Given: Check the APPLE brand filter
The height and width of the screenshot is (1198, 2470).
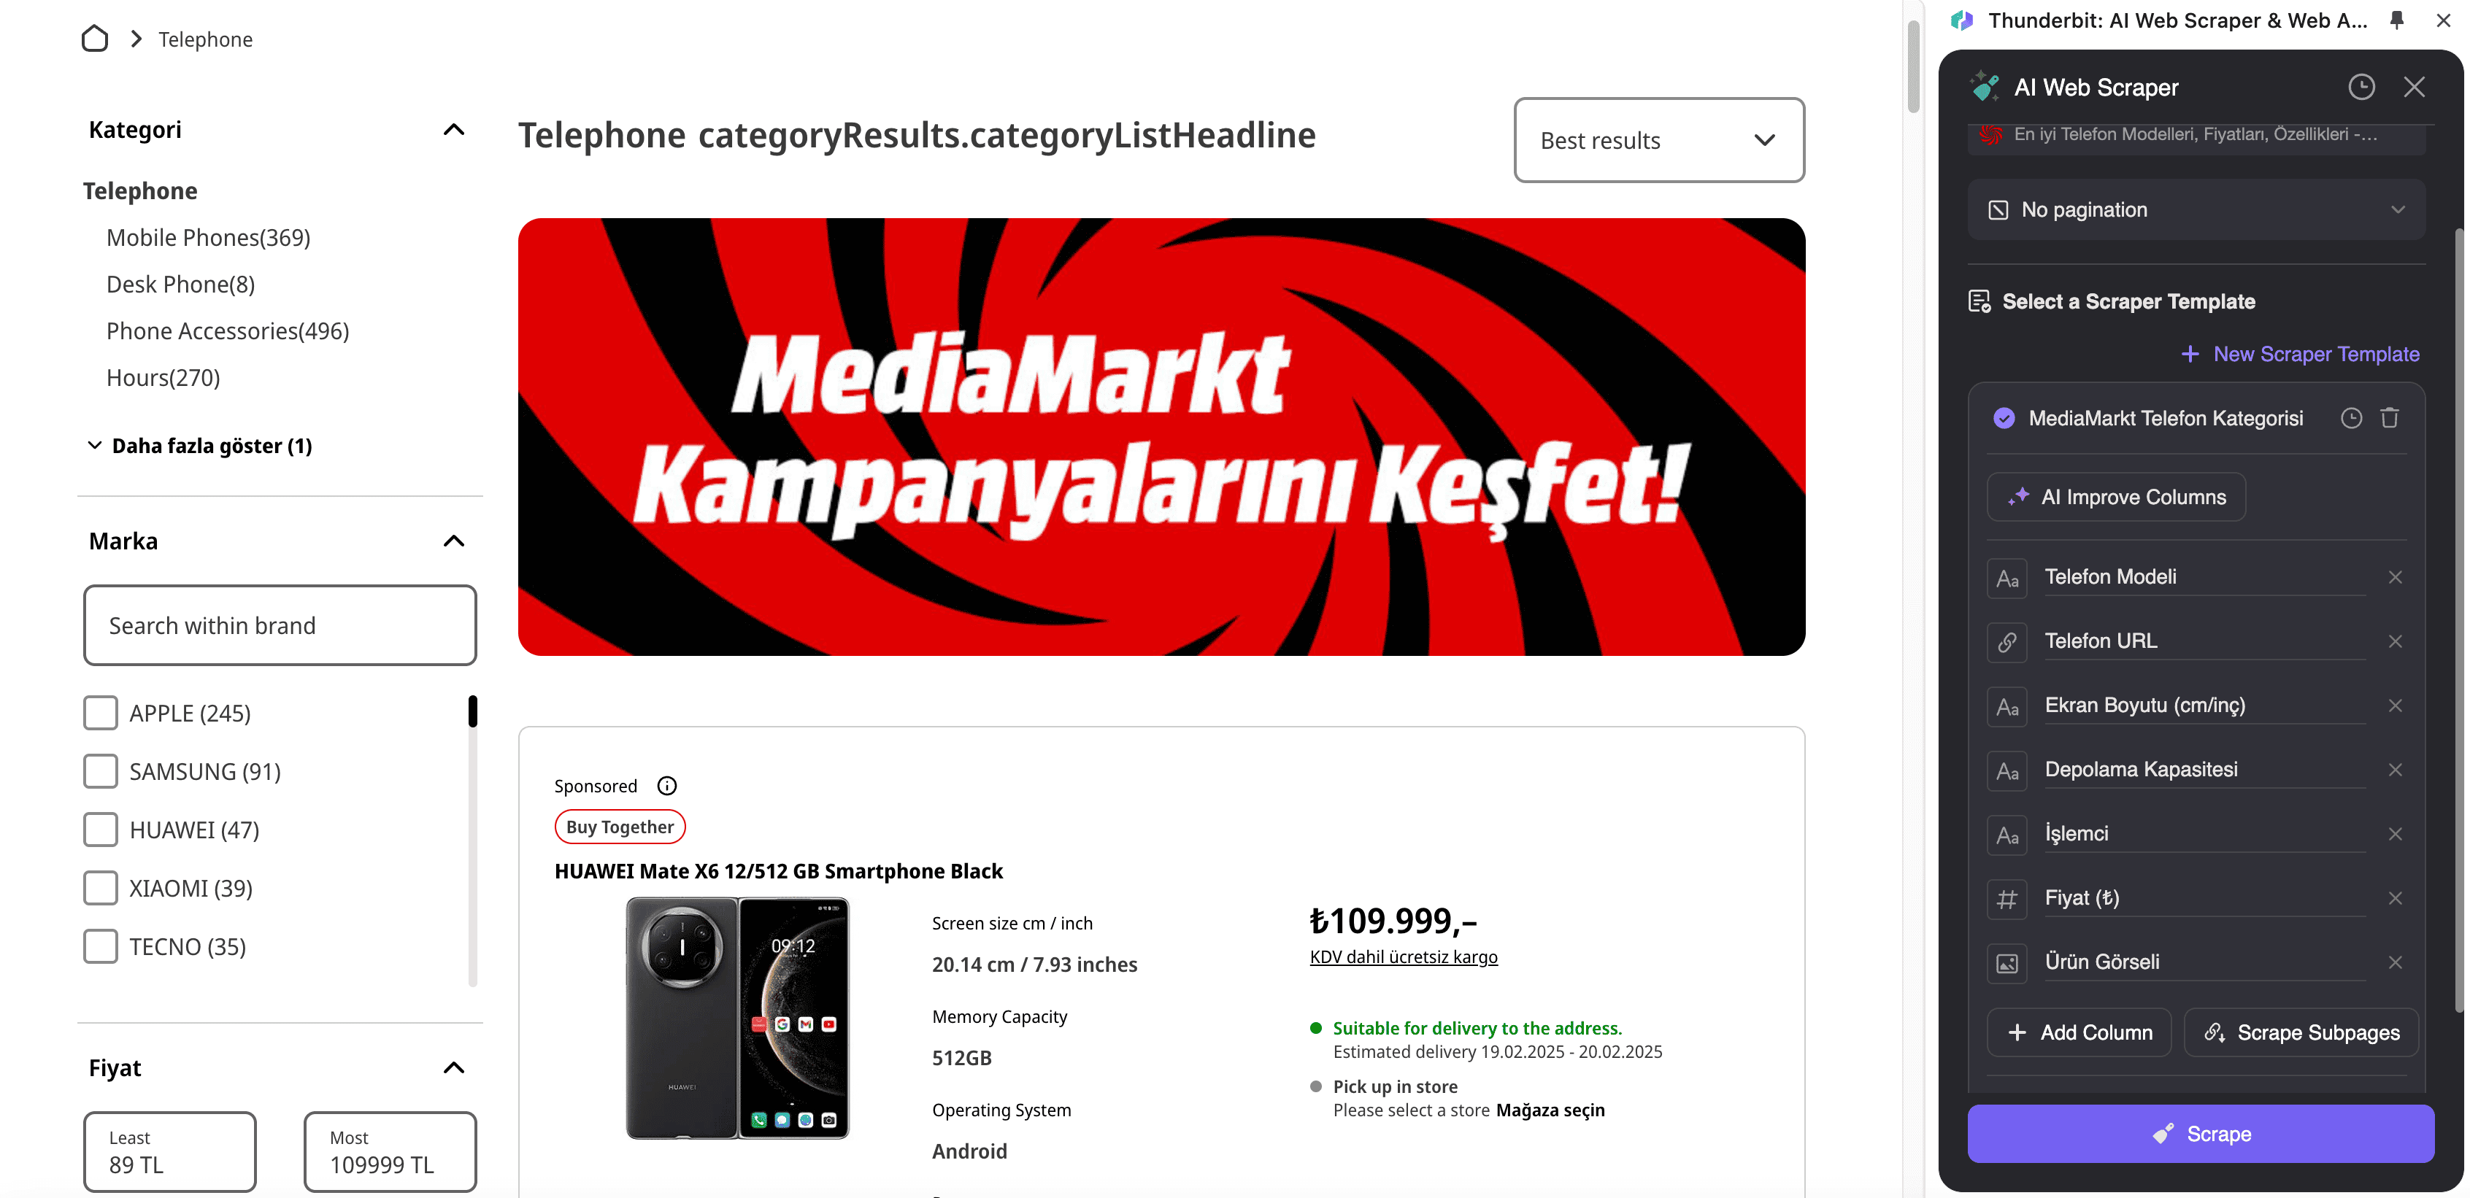Looking at the screenshot, I should 100,713.
